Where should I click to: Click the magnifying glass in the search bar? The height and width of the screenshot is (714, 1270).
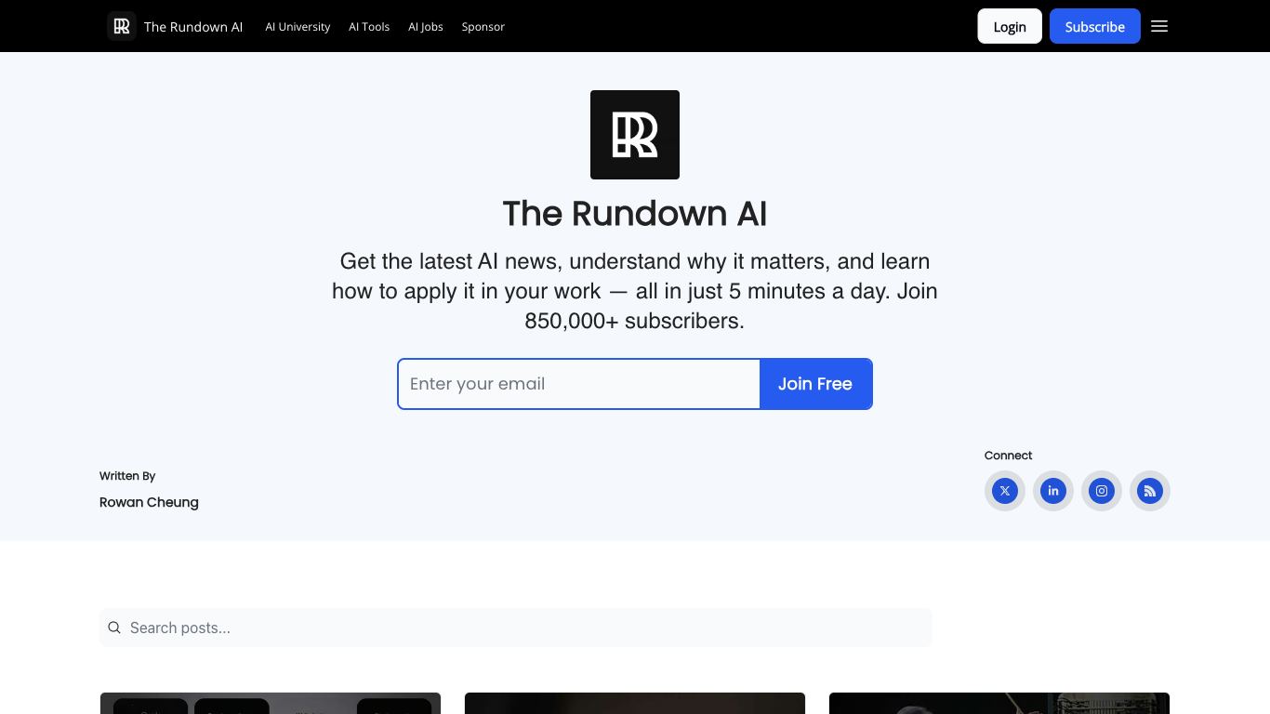(x=114, y=628)
